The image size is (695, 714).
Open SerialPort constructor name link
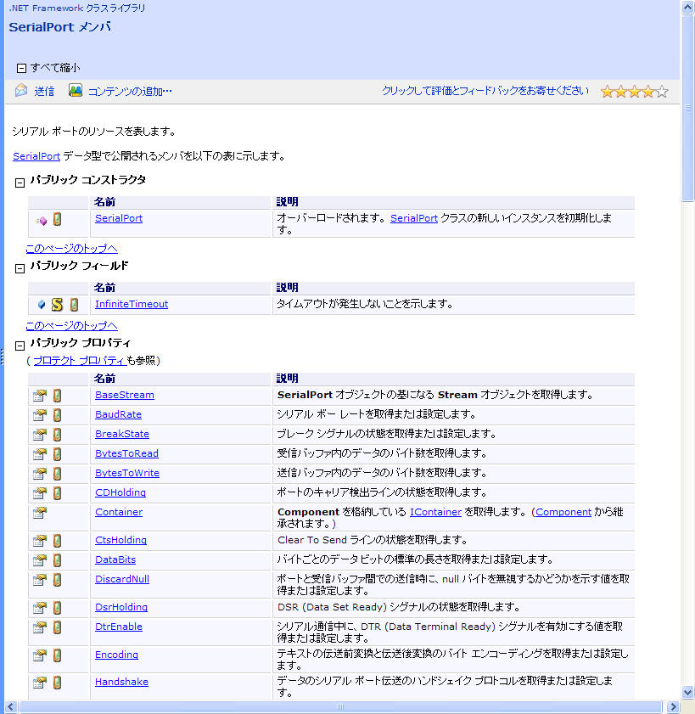click(119, 218)
